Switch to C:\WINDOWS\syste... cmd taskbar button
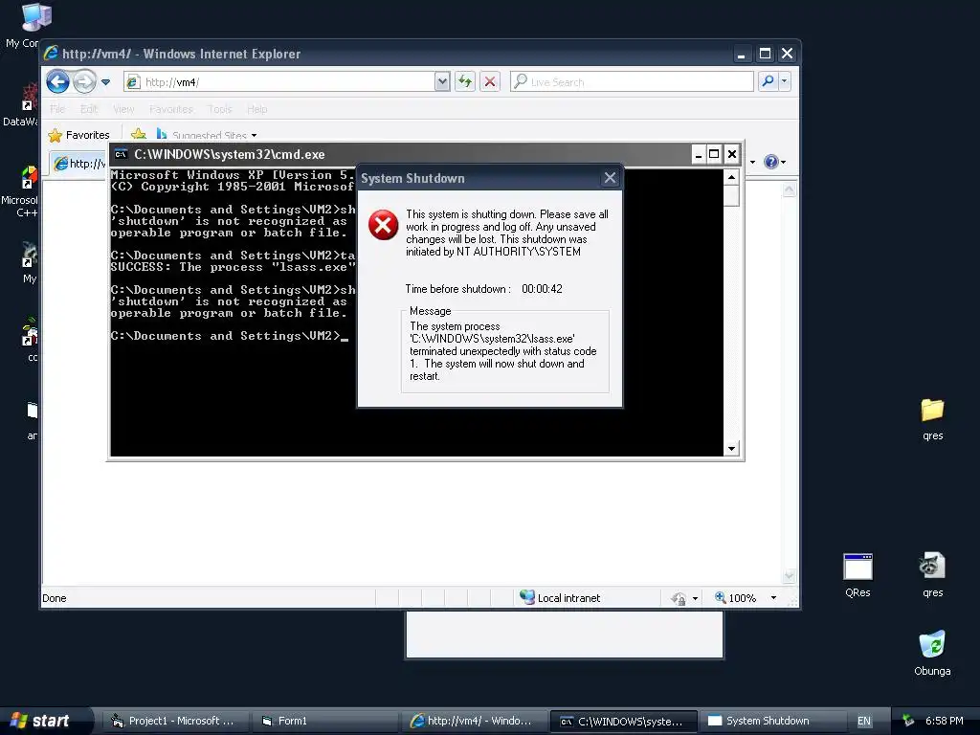The image size is (980, 735). (x=624, y=721)
